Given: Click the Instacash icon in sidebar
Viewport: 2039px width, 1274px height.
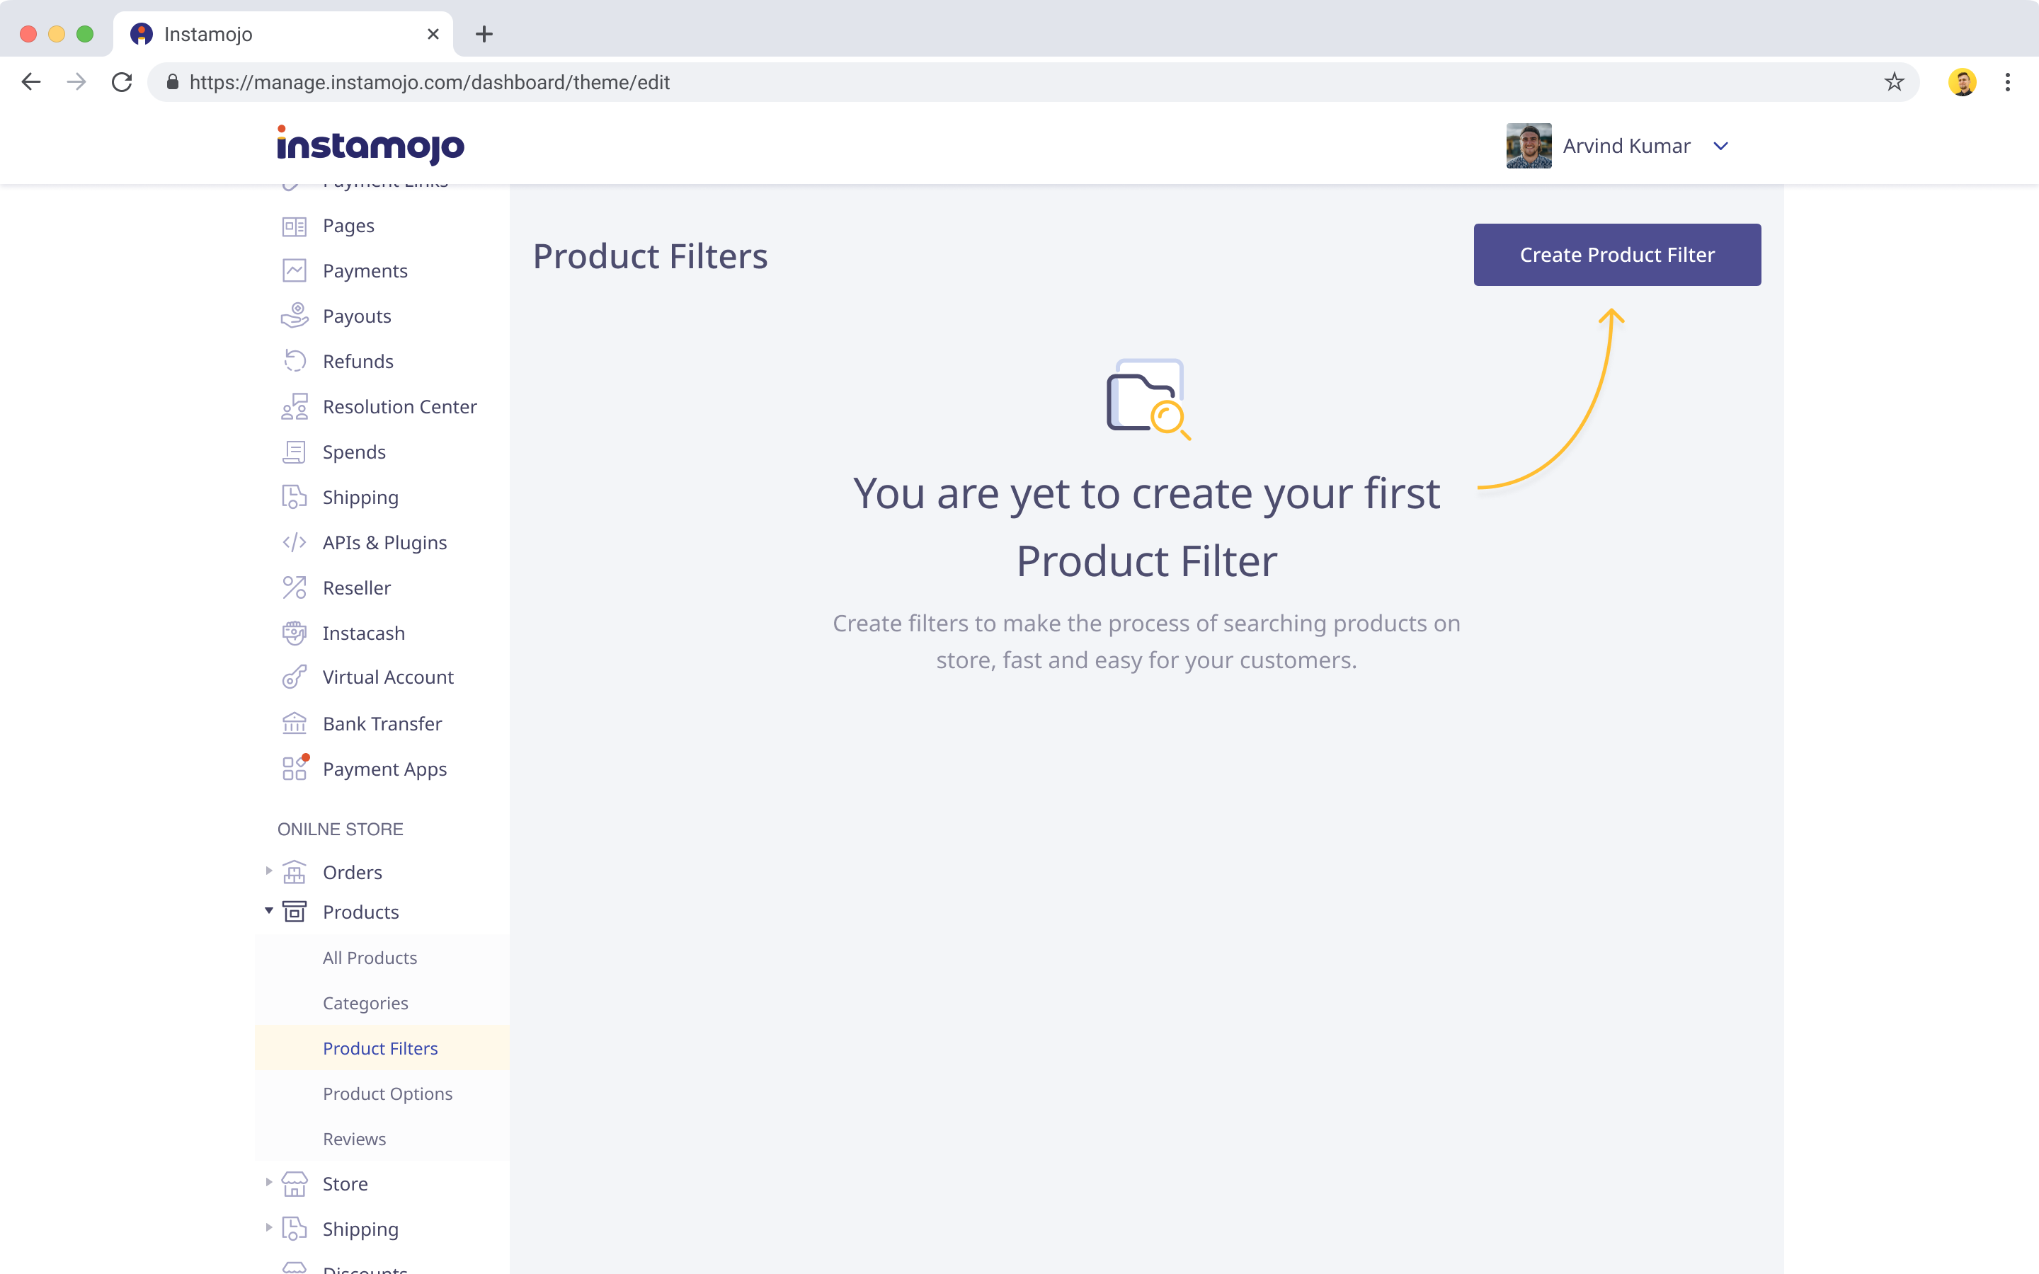Looking at the screenshot, I should click(x=294, y=633).
